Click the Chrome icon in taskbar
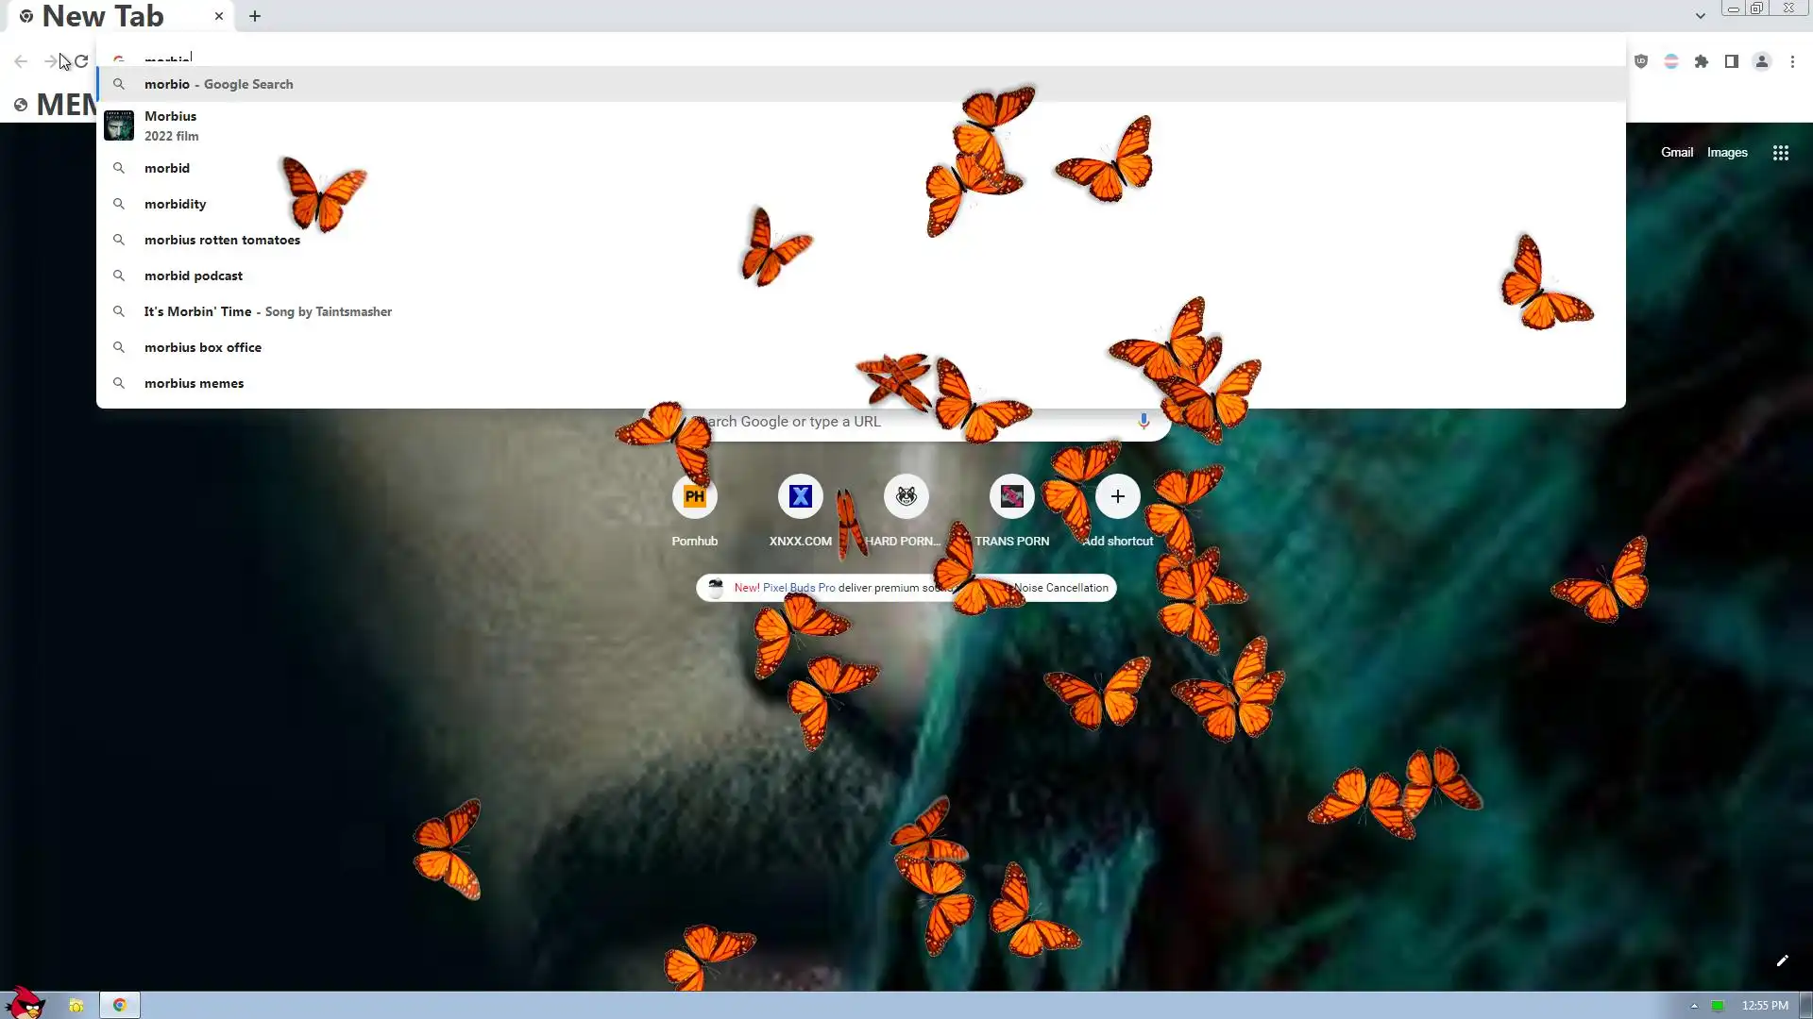Viewport: 1813px width, 1019px height. tap(120, 1005)
